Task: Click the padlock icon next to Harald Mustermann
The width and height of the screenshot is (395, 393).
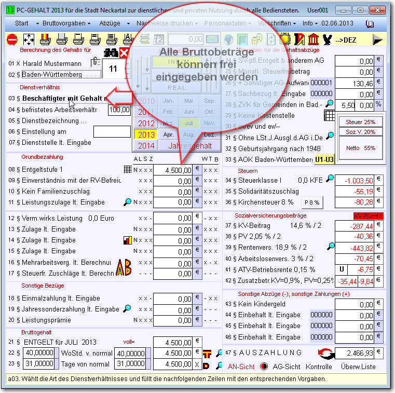Action: point(96,62)
